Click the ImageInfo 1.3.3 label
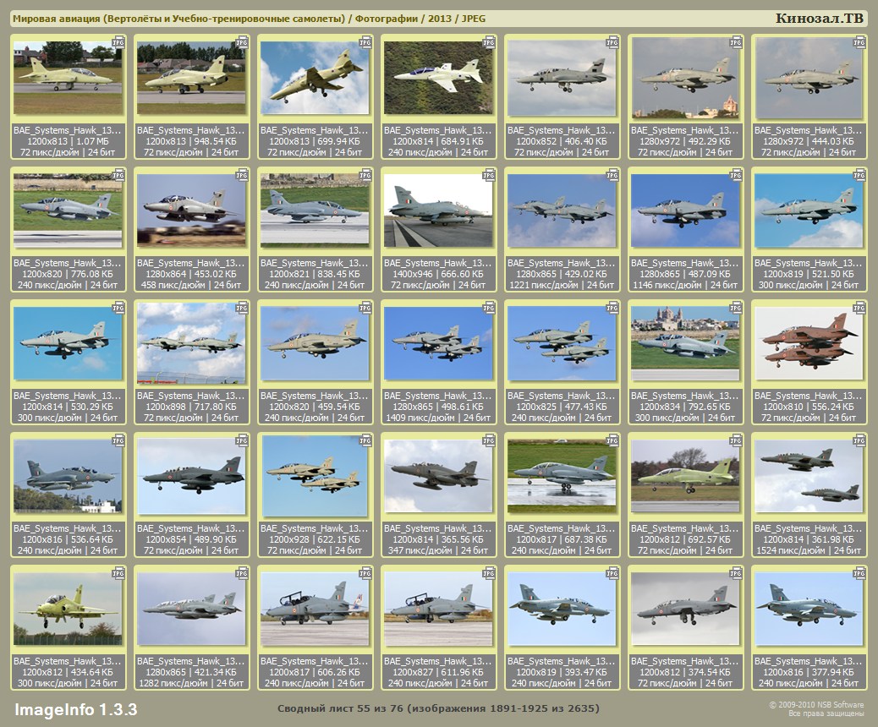878x727 pixels. [75, 708]
